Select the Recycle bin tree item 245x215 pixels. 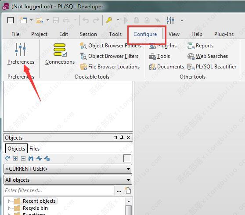[x=35, y=208]
